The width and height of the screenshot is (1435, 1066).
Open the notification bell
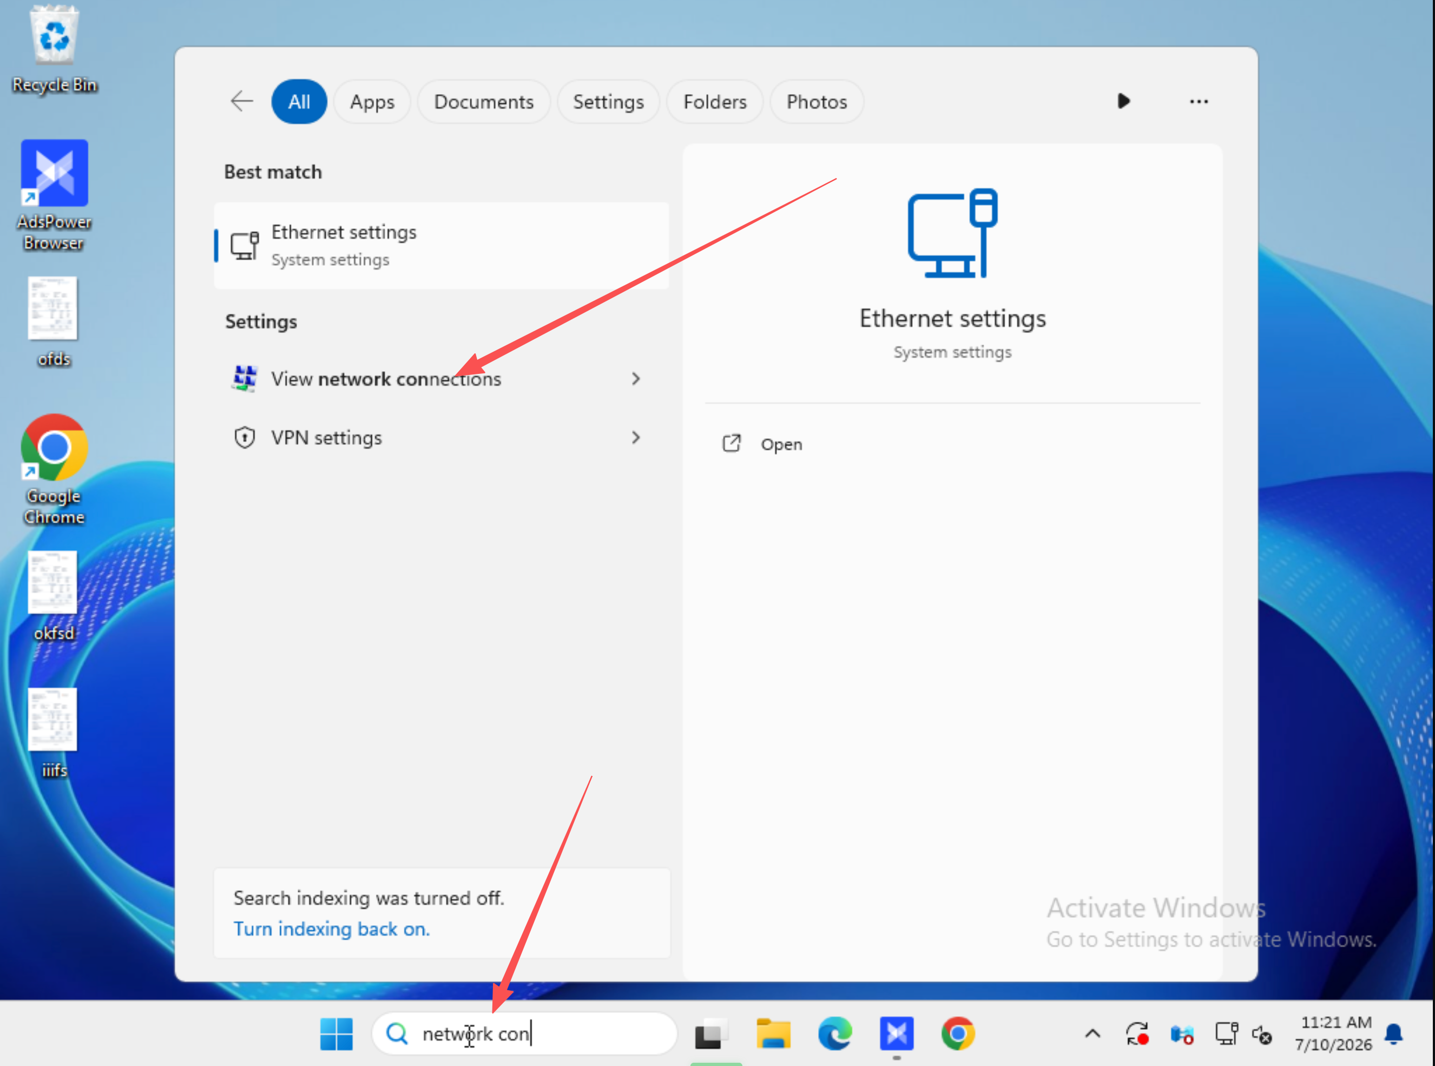[x=1394, y=1034]
